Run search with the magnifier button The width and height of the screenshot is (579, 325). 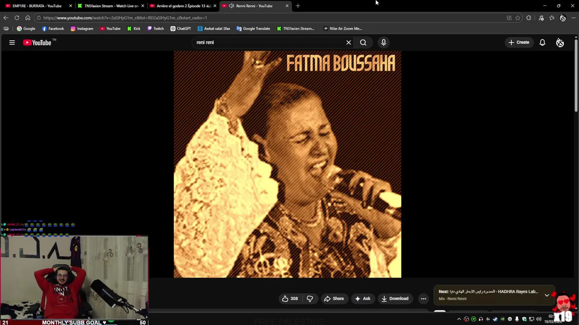363,42
